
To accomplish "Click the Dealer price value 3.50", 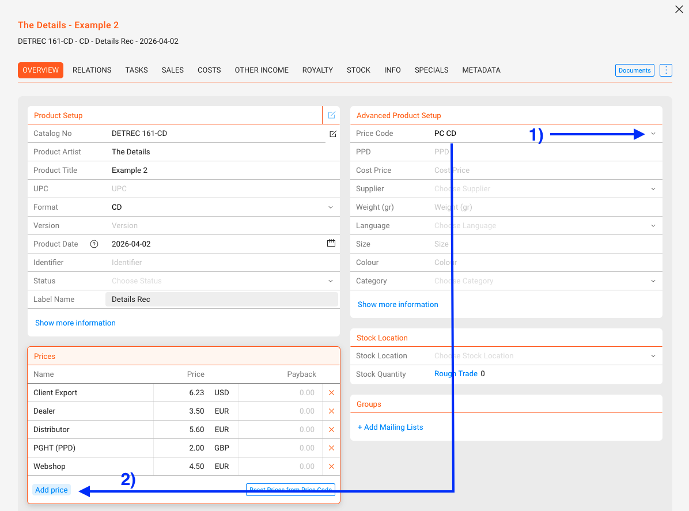I will click(x=196, y=411).
